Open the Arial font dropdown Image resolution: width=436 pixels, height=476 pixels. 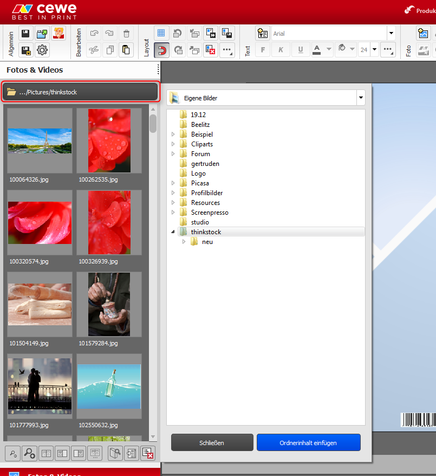391,34
